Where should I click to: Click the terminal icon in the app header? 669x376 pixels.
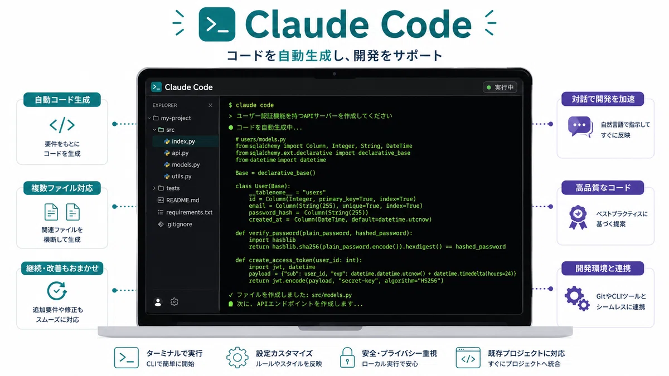(156, 87)
